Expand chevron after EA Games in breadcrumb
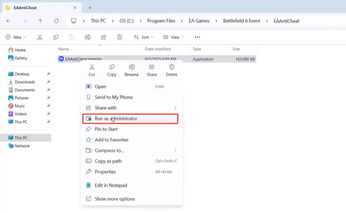346x213 pixels. coord(216,21)
